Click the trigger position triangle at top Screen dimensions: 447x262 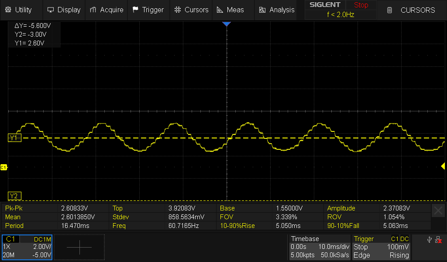227,24
